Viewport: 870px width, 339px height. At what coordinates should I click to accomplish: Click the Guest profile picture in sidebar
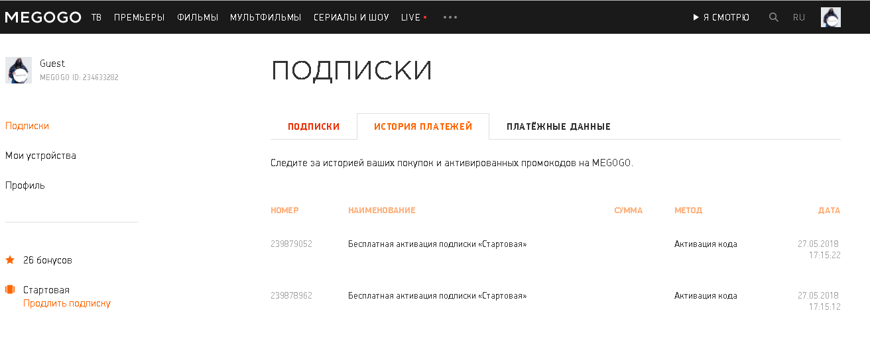click(19, 70)
